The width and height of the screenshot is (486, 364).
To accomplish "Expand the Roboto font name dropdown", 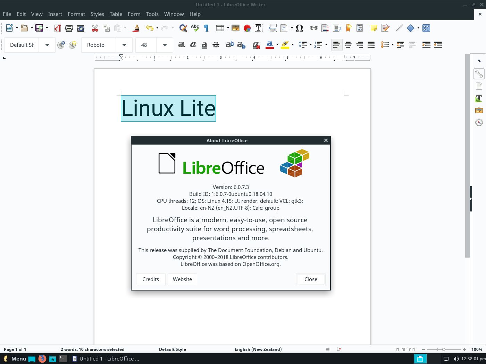I will pyautogui.click(x=124, y=45).
